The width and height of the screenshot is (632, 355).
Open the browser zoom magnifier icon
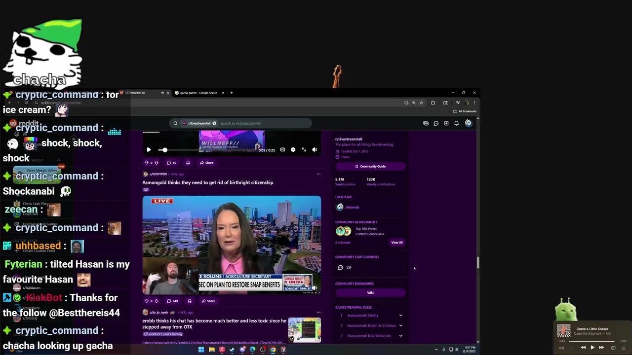(414, 103)
